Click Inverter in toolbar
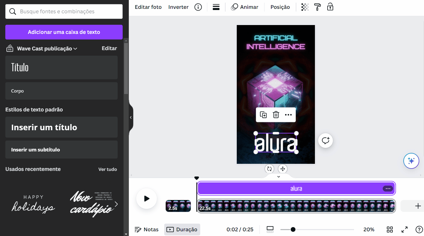 178,7
